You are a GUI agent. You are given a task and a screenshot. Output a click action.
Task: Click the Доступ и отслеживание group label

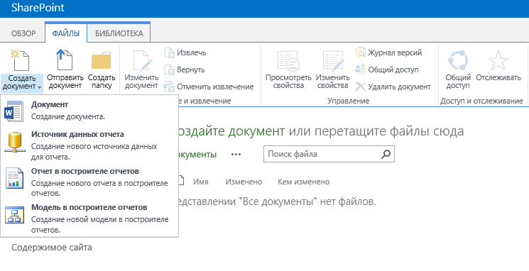point(481,101)
